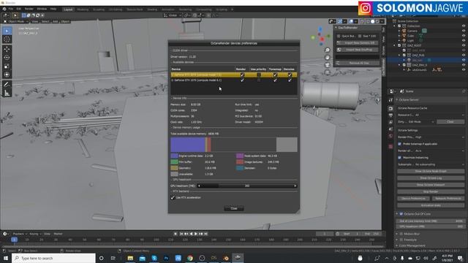Hide Camera object in outliner

[464, 31]
